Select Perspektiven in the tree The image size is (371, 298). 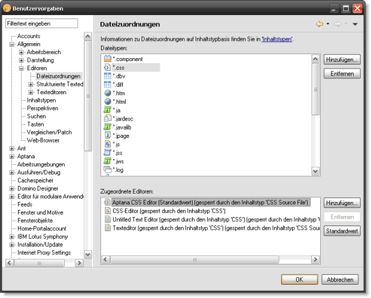42,109
